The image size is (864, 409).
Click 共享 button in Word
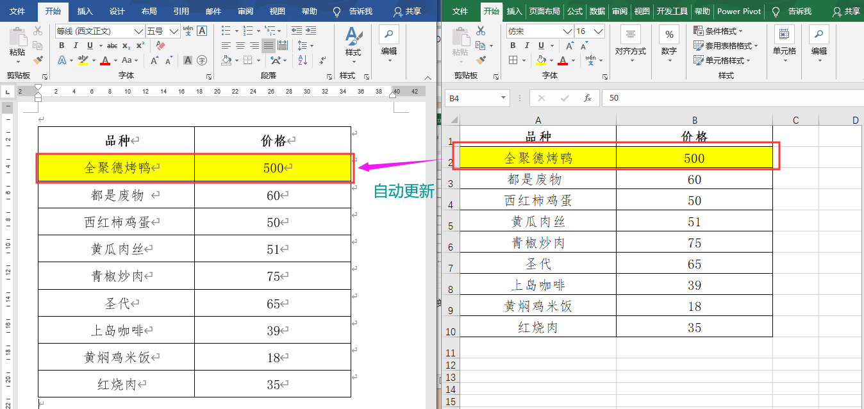408,12
